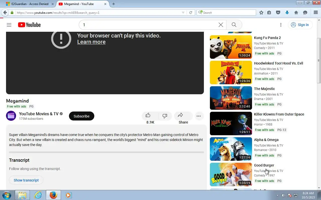Open the Windows Start button

coord(7,195)
